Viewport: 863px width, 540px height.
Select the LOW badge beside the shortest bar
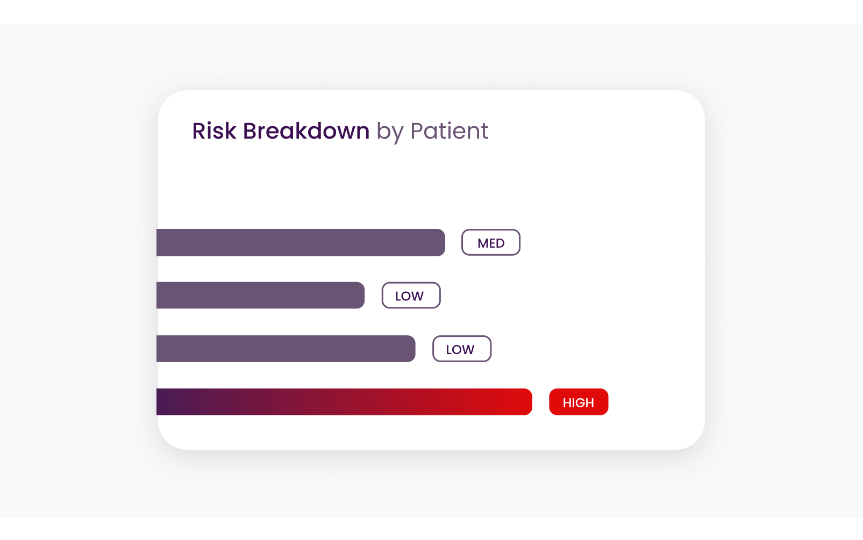point(411,296)
